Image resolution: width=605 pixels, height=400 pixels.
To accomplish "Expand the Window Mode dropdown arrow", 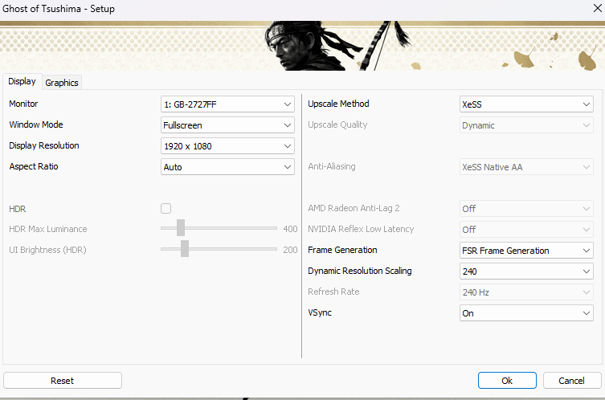I will click(287, 125).
